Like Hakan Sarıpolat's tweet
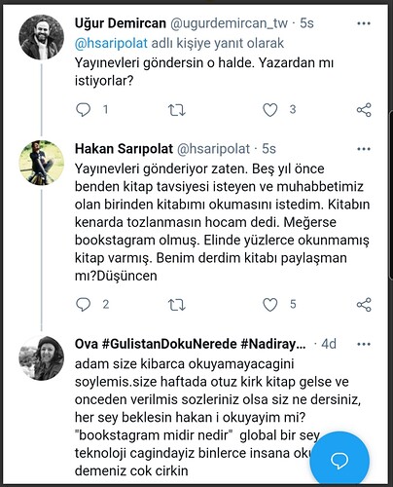Image resolution: width=393 pixels, height=487 pixels. pyautogui.click(x=269, y=305)
